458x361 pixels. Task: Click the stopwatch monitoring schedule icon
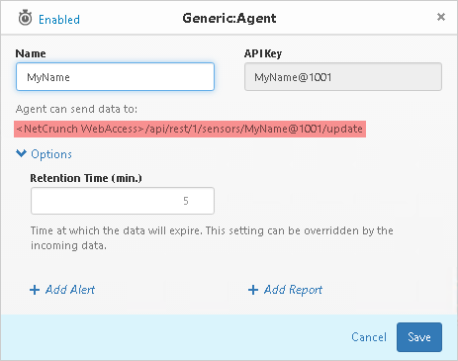click(25, 18)
